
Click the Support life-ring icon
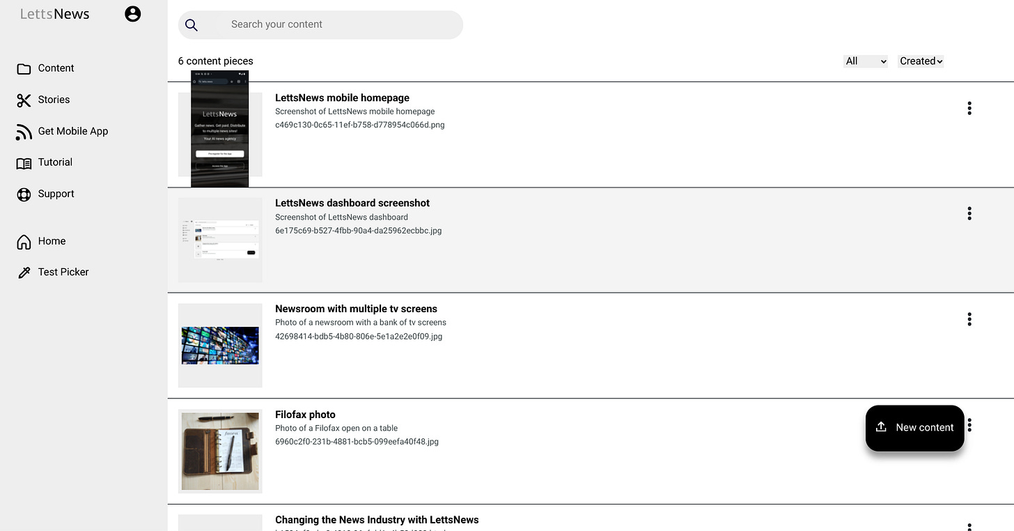coord(24,194)
